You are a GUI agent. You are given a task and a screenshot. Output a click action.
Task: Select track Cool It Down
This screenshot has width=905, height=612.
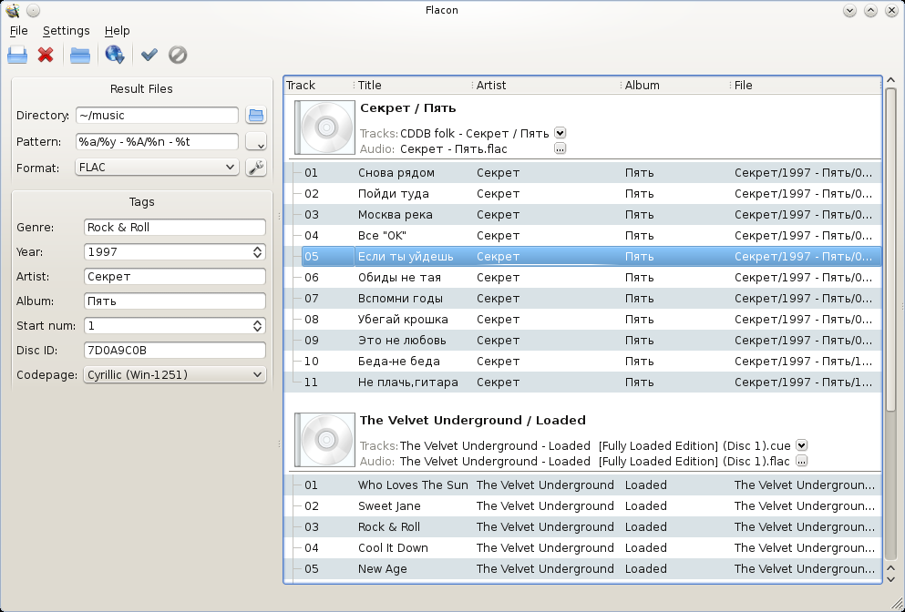583,548
